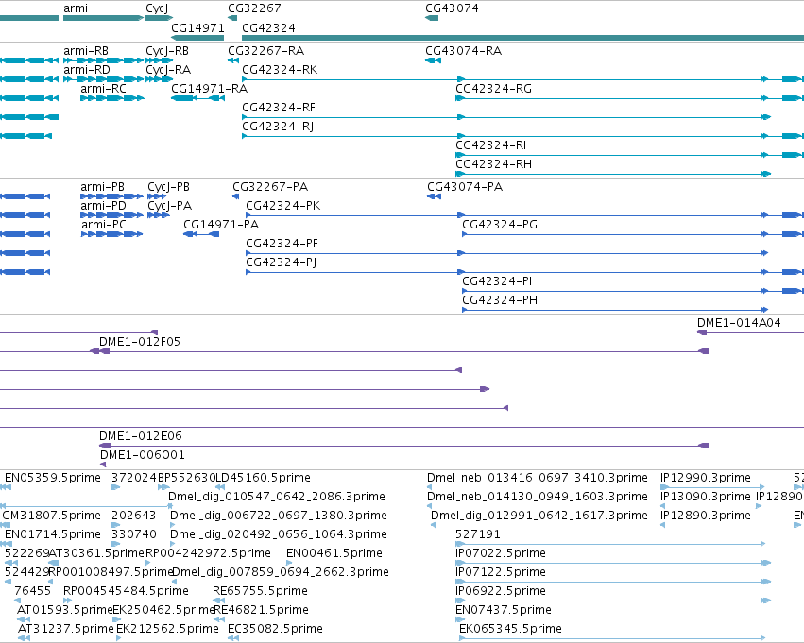Select Dmel_dig_020492_0656_1064.3prime
Viewport: 804px width, 643px height.
pyautogui.click(x=279, y=535)
